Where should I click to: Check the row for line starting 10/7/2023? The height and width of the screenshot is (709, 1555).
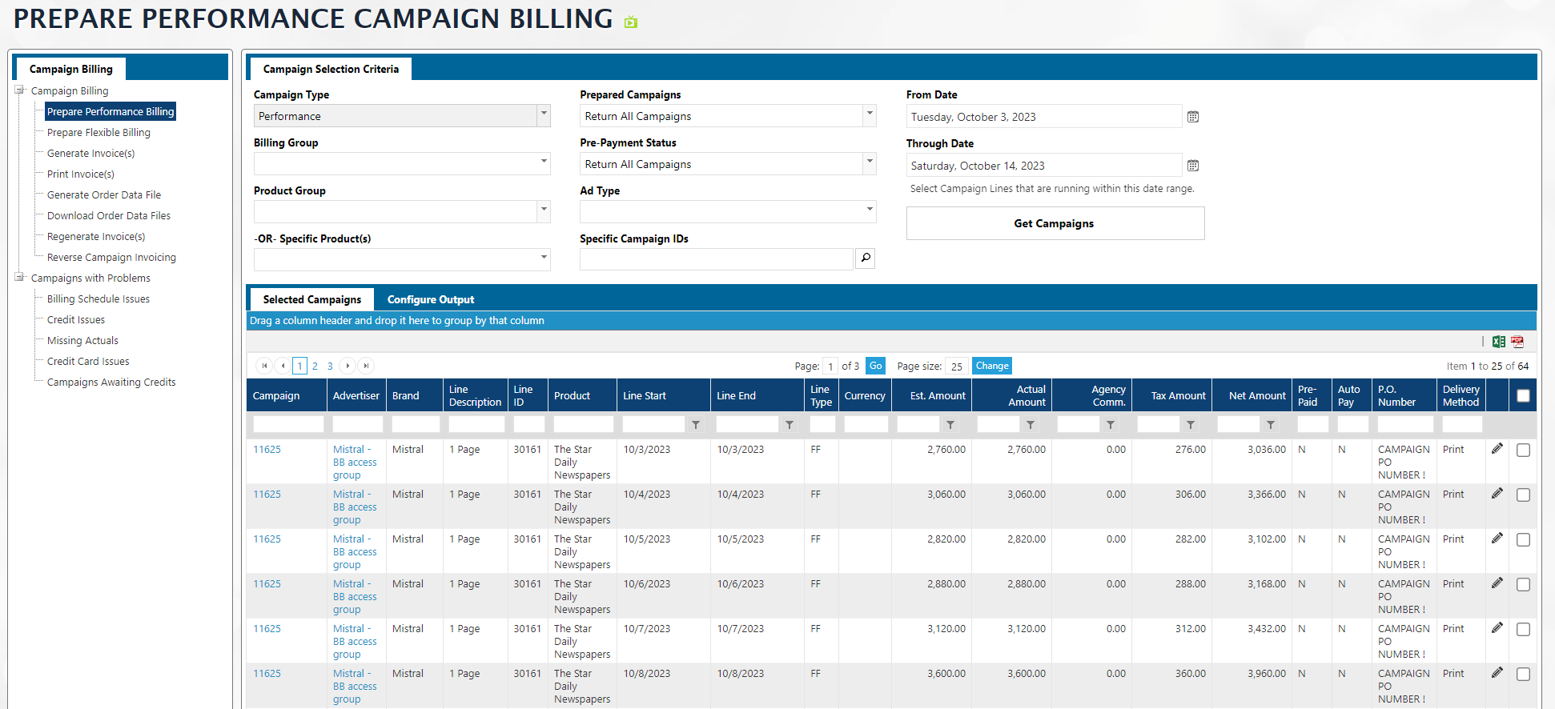point(1523,630)
